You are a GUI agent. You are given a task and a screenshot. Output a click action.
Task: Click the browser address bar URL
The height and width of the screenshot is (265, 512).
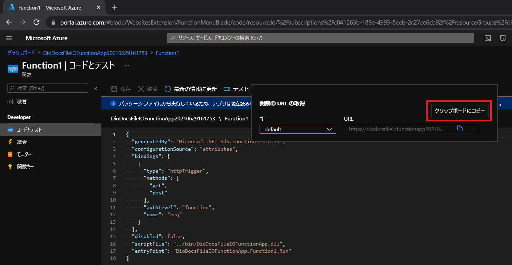285,23
